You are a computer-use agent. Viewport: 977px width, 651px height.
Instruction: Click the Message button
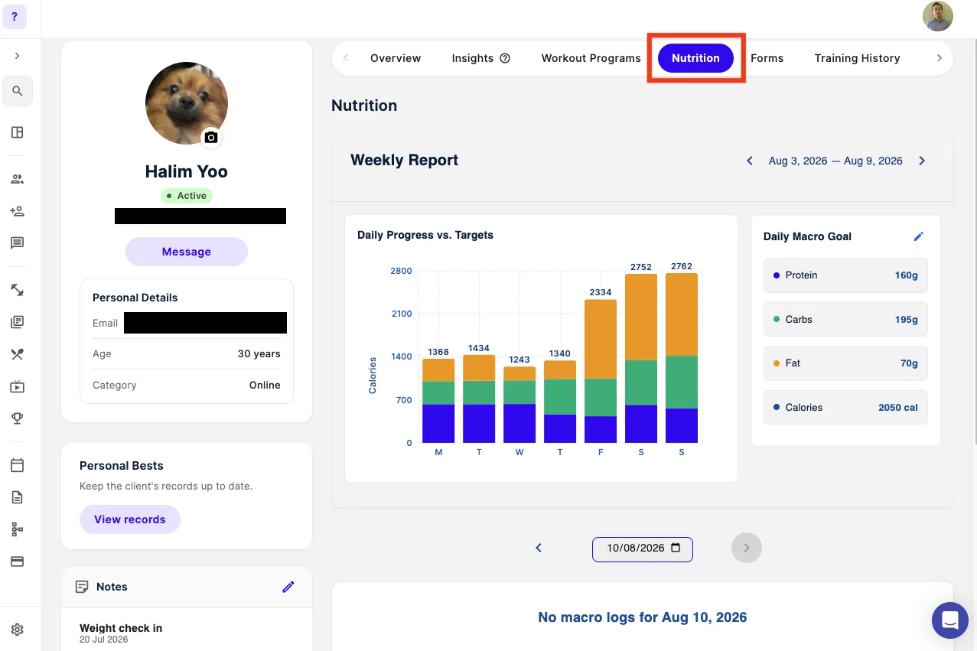click(x=187, y=252)
